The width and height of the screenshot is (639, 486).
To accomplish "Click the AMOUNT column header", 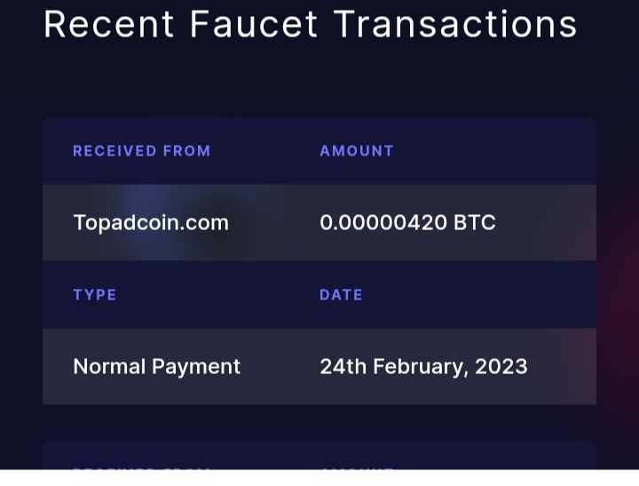I will [x=357, y=151].
